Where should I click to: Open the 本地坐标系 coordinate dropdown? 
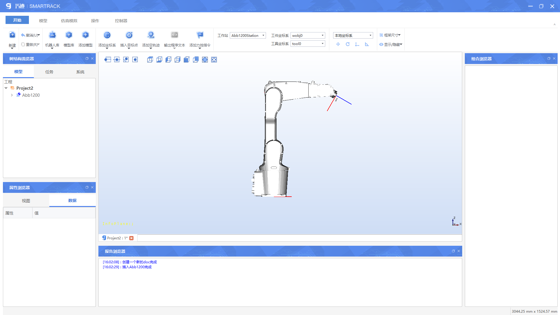(x=353, y=35)
